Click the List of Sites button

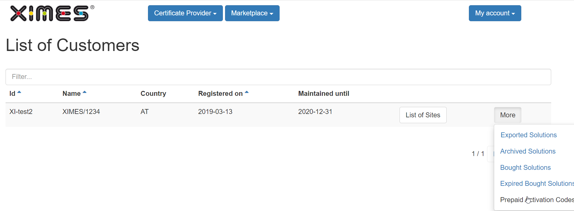tap(423, 115)
